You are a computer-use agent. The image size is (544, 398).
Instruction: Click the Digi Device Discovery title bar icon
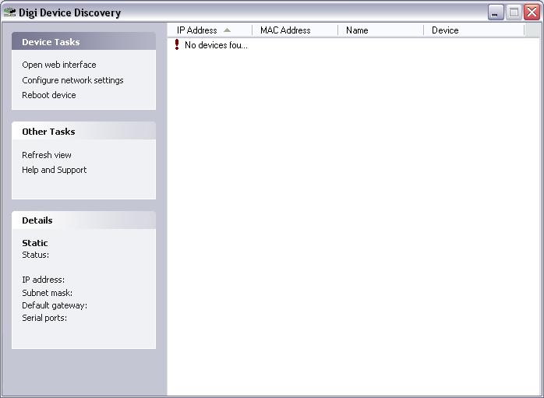point(10,12)
